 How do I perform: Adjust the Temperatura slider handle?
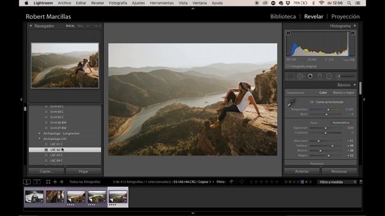pos(328,109)
